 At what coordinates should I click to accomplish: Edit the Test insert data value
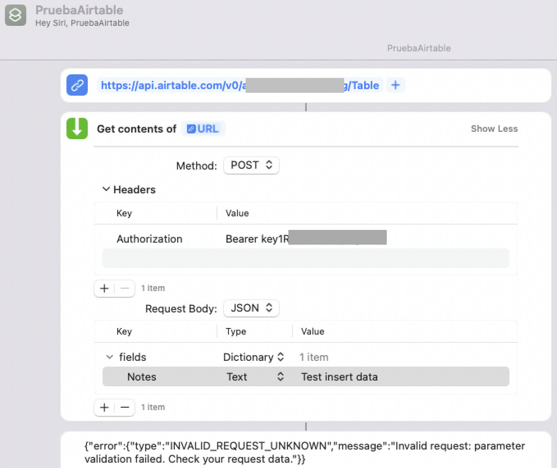coord(340,377)
